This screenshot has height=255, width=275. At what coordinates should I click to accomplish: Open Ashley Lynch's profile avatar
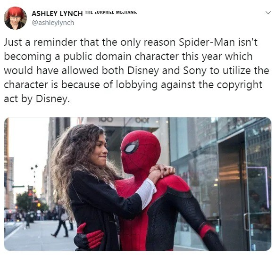pos(15,18)
